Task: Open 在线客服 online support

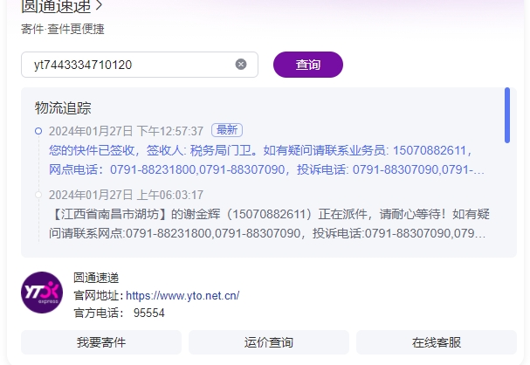Action: 437,342
